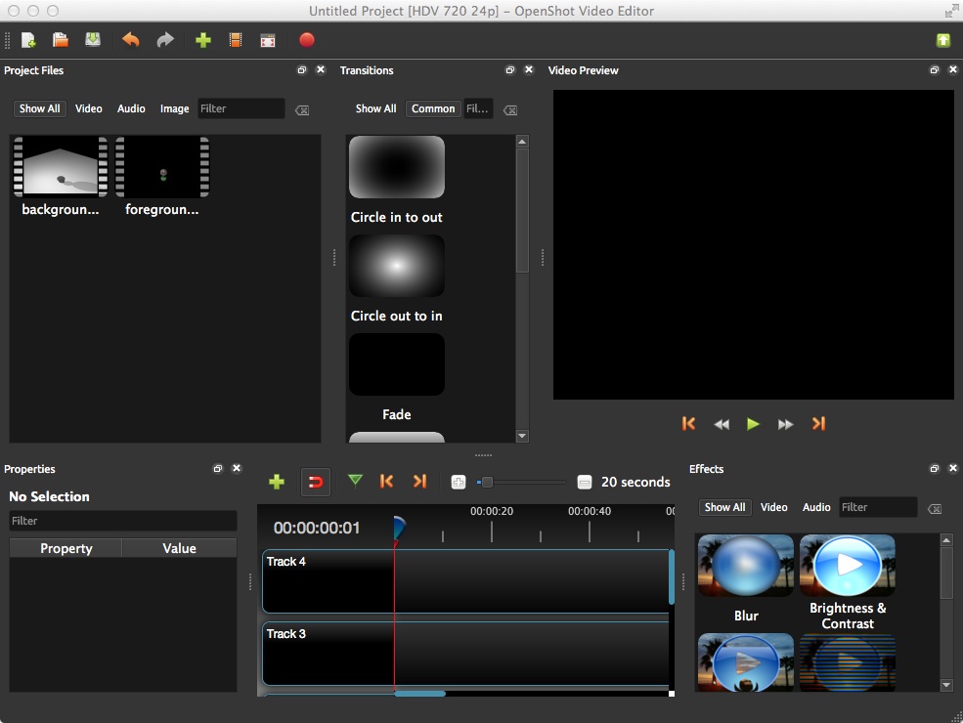Add a marker using the green arrow icon

tap(356, 482)
